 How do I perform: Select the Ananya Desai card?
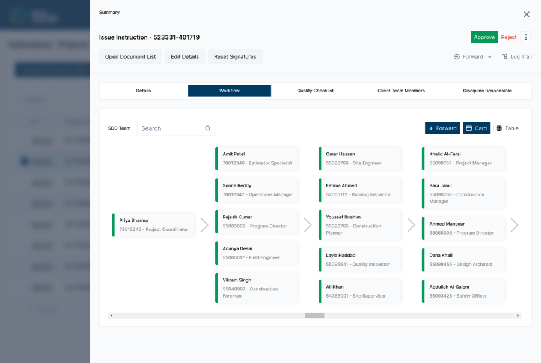click(256, 253)
